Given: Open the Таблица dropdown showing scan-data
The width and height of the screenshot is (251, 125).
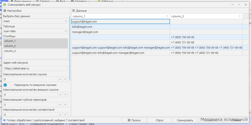Looking at the screenshot, I should point(35,31).
